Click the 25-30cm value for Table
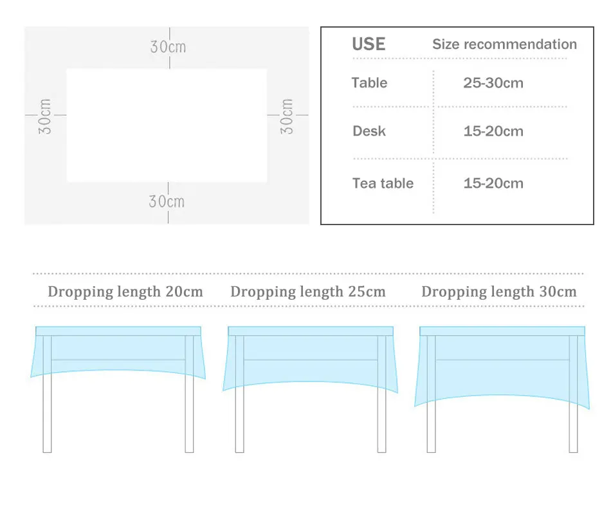This screenshot has width=611, height=512. [493, 83]
